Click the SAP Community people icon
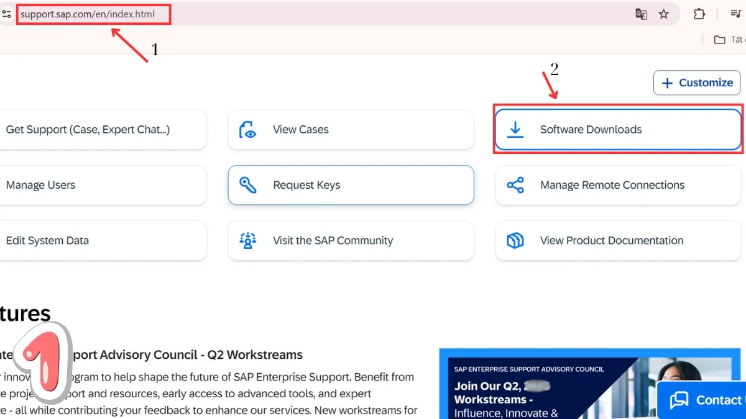 click(x=248, y=240)
